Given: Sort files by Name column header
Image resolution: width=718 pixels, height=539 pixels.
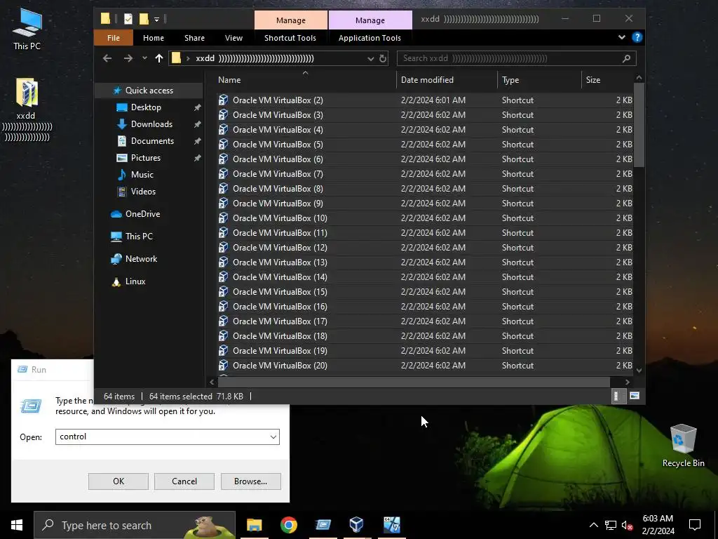Looking at the screenshot, I should [306, 80].
